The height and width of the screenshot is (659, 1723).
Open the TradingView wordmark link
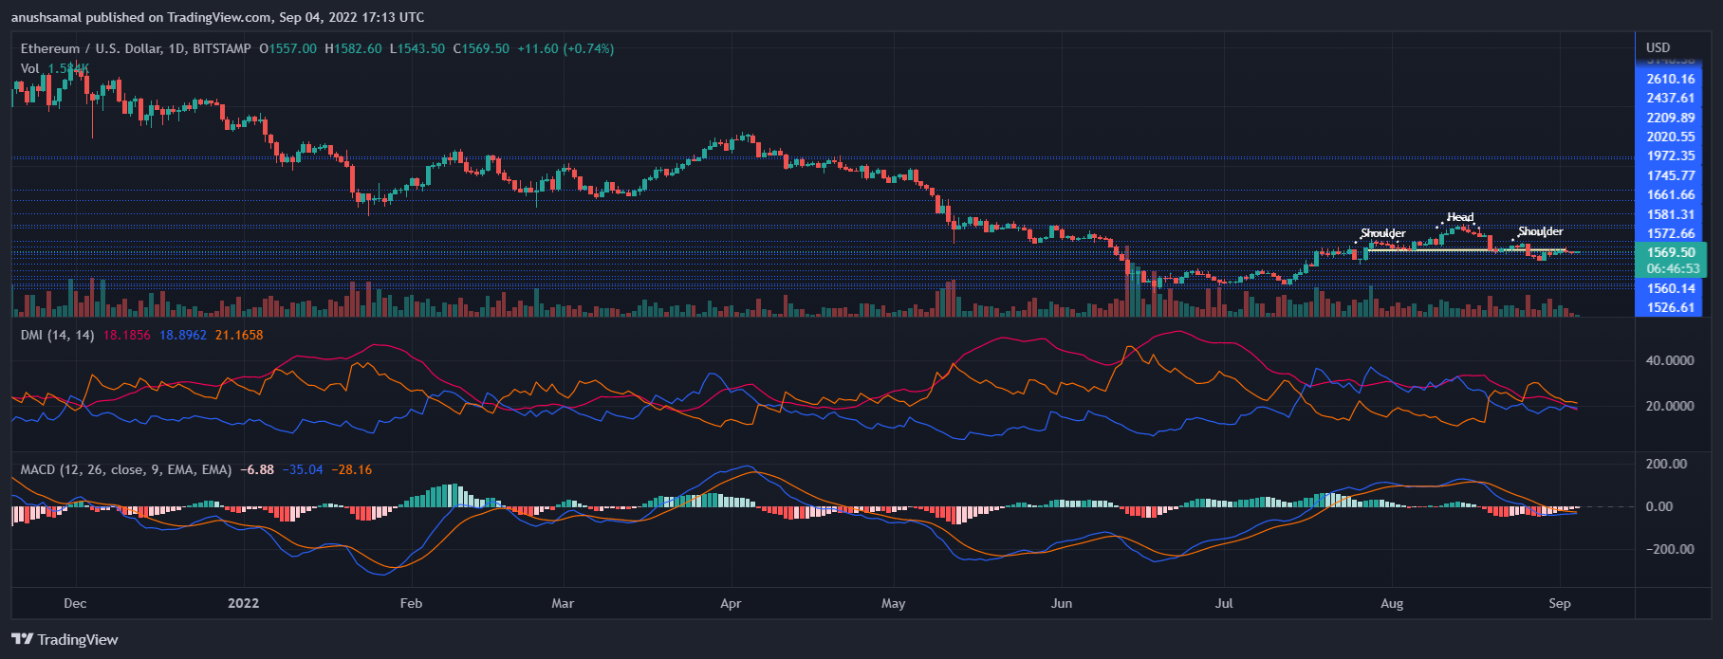pyautogui.click(x=78, y=639)
